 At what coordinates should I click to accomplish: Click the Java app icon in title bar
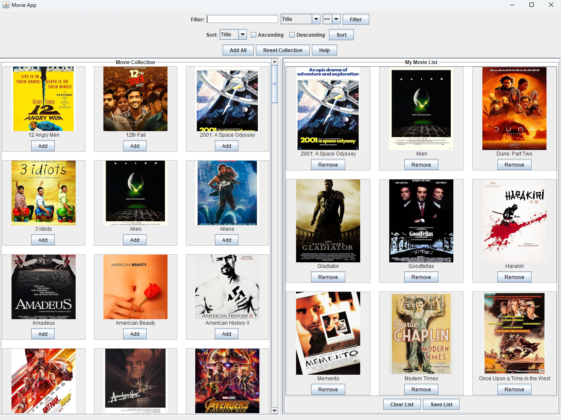(x=6, y=5)
